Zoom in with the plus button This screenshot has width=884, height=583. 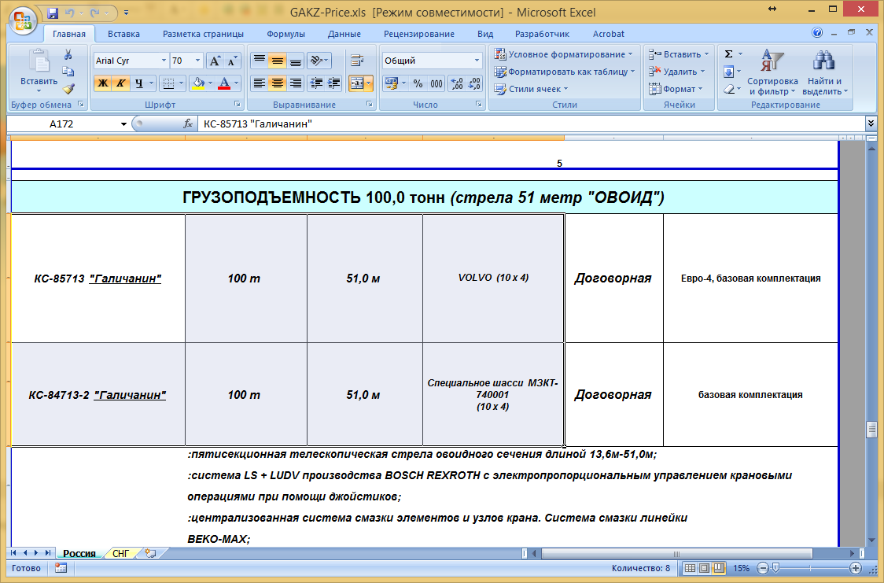coord(855,568)
